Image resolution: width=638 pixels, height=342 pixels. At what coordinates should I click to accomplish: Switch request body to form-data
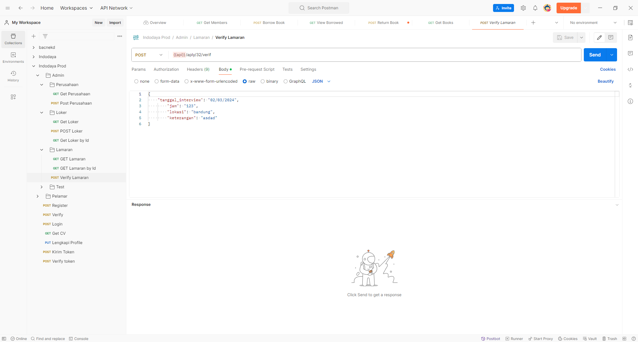[x=157, y=81]
